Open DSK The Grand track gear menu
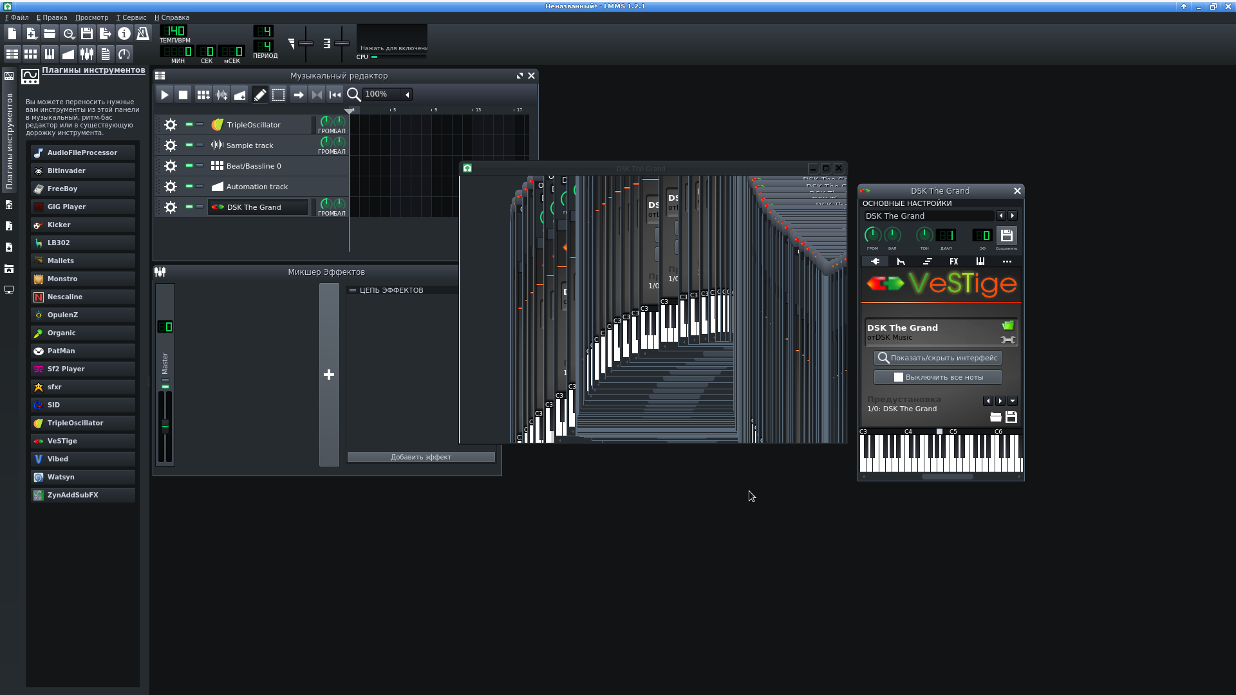This screenshot has width=1236, height=695. [x=170, y=207]
